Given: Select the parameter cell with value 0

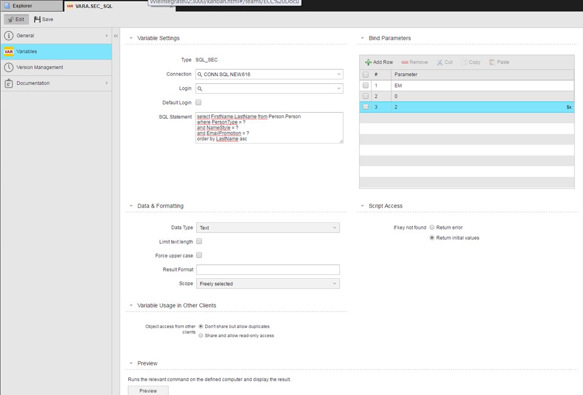Looking at the screenshot, I should [x=483, y=96].
